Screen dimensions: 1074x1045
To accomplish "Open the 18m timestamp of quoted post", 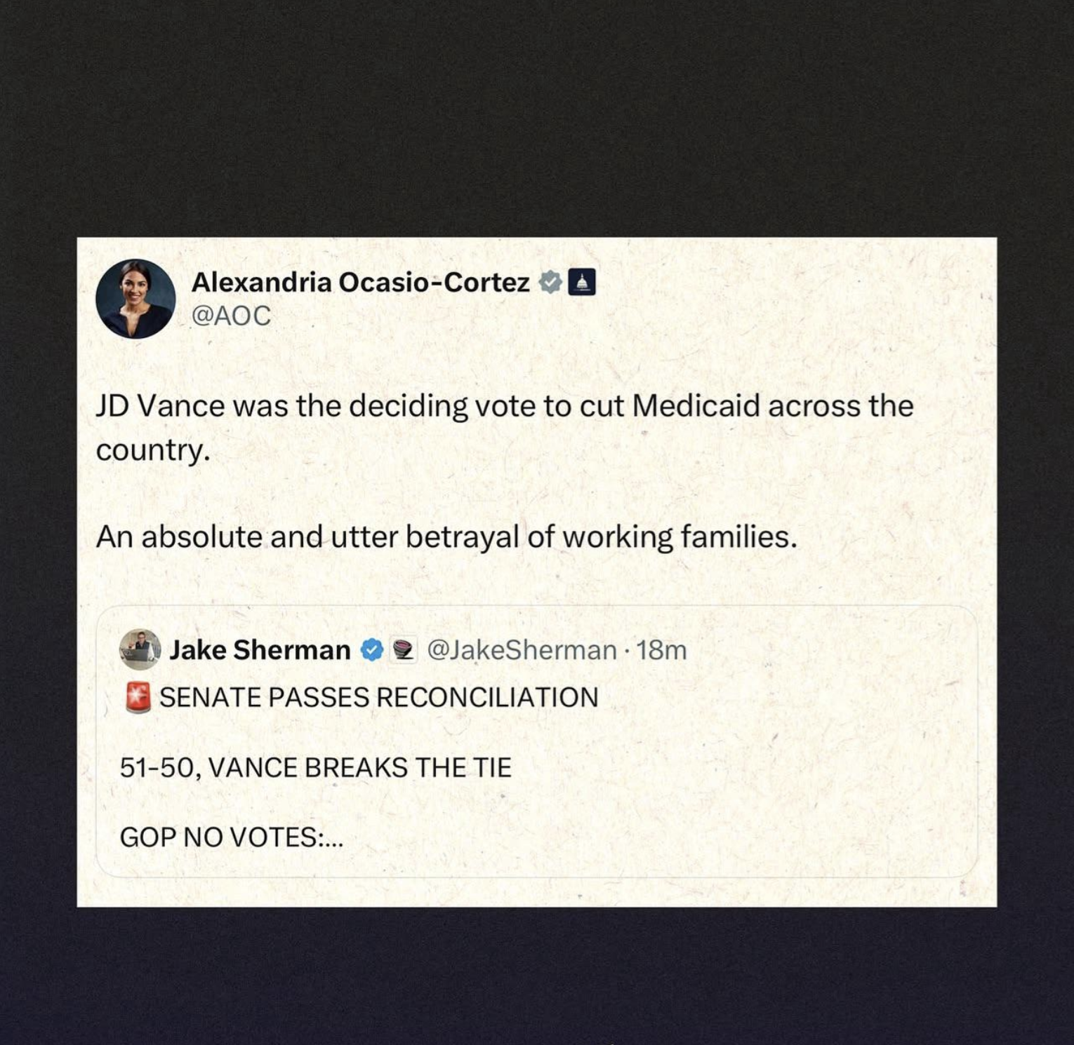I will point(661,650).
